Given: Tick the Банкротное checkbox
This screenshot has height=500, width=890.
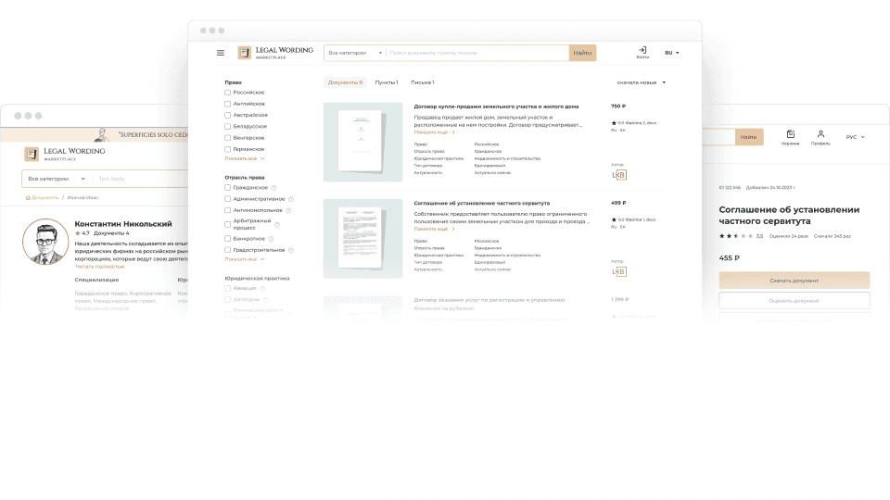Looking at the screenshot, I should (x=228, y=239).
